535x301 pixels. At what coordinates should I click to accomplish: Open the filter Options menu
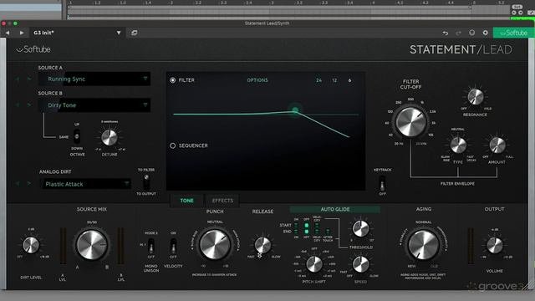point(257,80)
